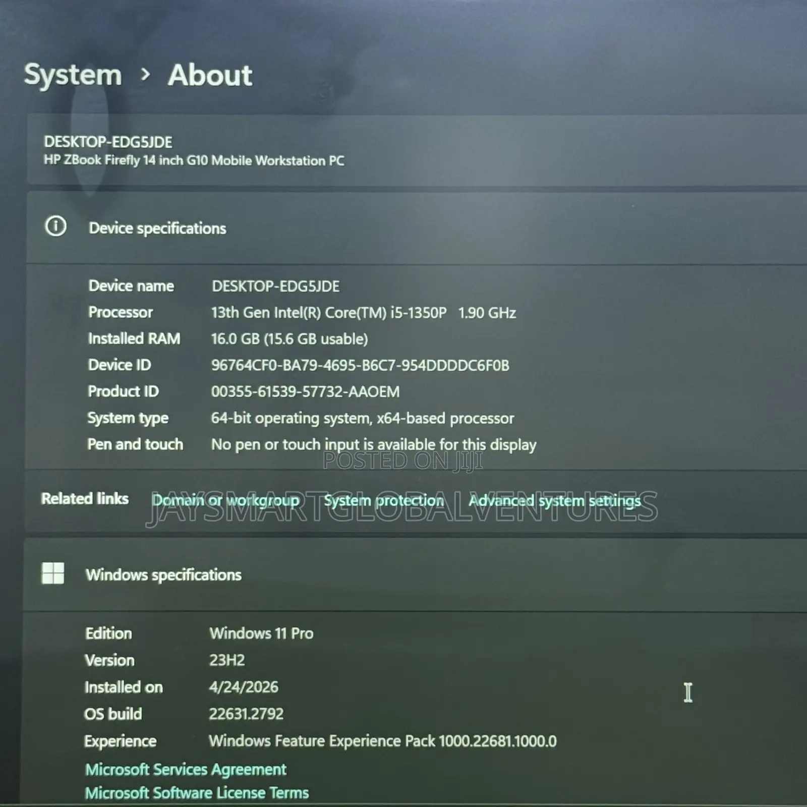Click the Device ID label
Image resolution: width=807 pixels, height=807 pixels.
pos(120,365)
